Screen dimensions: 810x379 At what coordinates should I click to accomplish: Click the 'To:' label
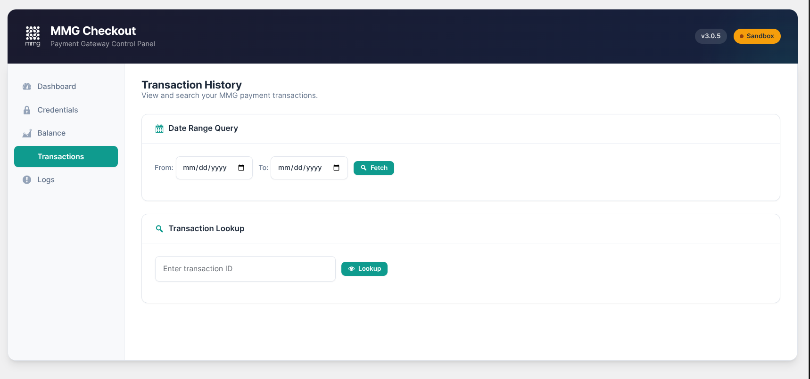pos(263,168)
